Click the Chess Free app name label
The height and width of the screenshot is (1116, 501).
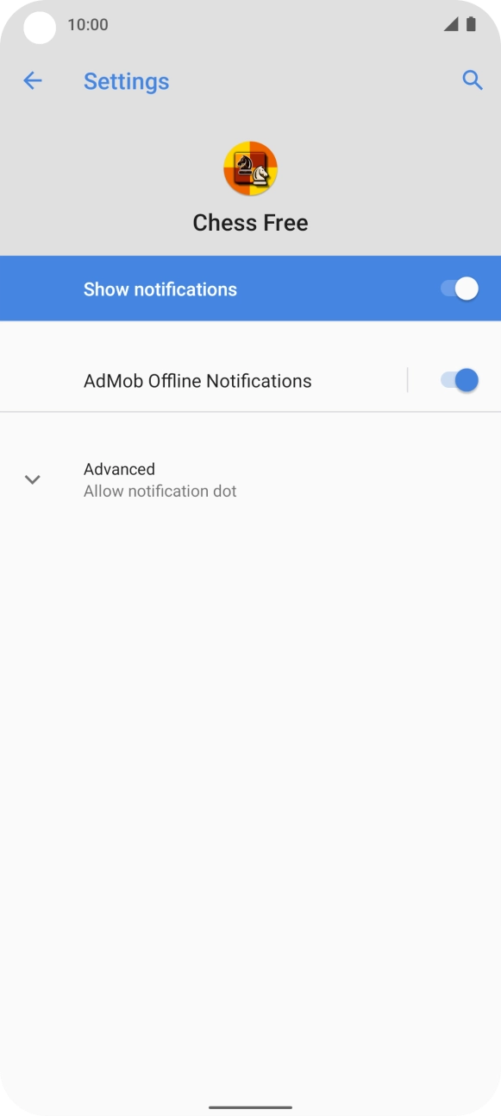click(x=250, y=222)
